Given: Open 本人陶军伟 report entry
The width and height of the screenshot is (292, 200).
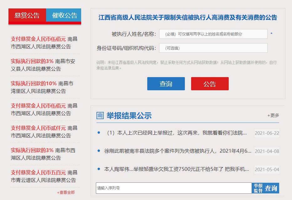Looking at the screenshot, I should pyautogui.click(x=176, y=169).
